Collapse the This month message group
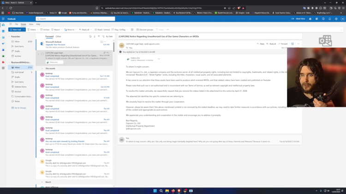The width and height of the screenshot is (346, 194). pyautogui.click(x=42, y=68)
